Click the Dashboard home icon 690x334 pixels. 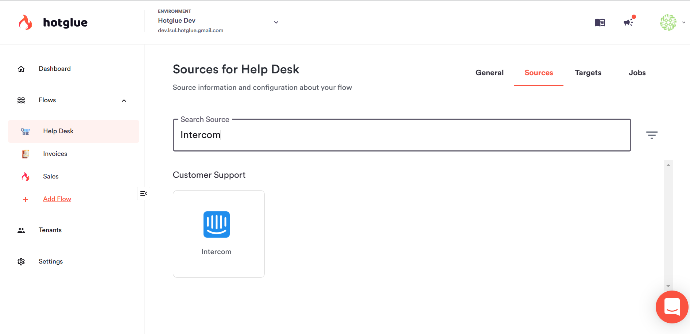pos(21,69)
